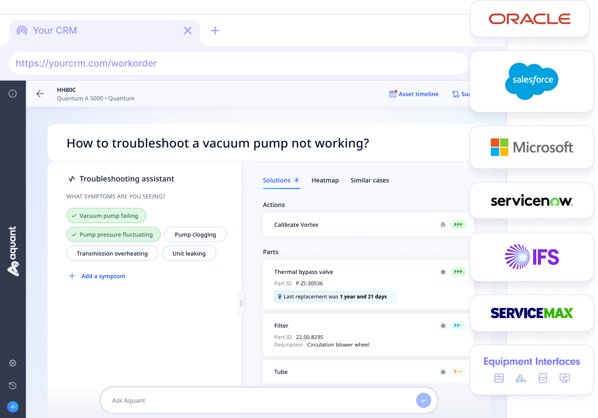This screenshot has width=598, height=418.
Task: Click blue arrows badge on Filter row
Action: (x=458, y=326)
